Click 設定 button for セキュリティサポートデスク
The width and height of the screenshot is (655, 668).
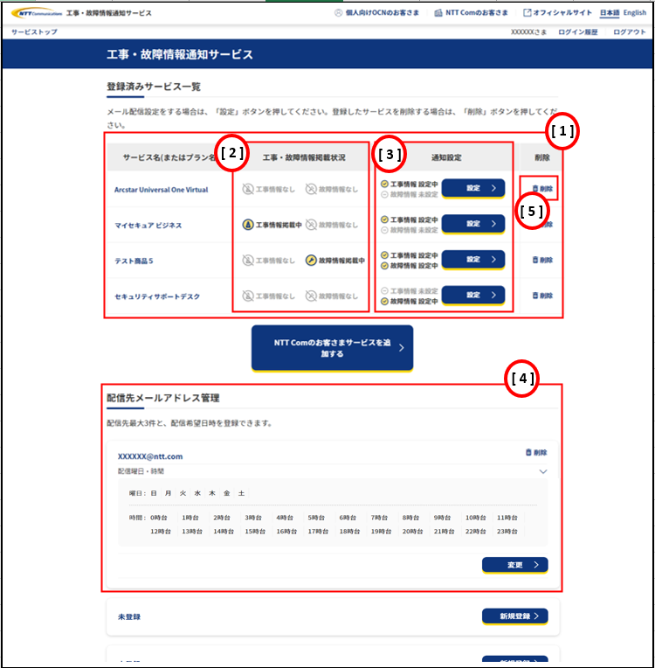(473, 295)
